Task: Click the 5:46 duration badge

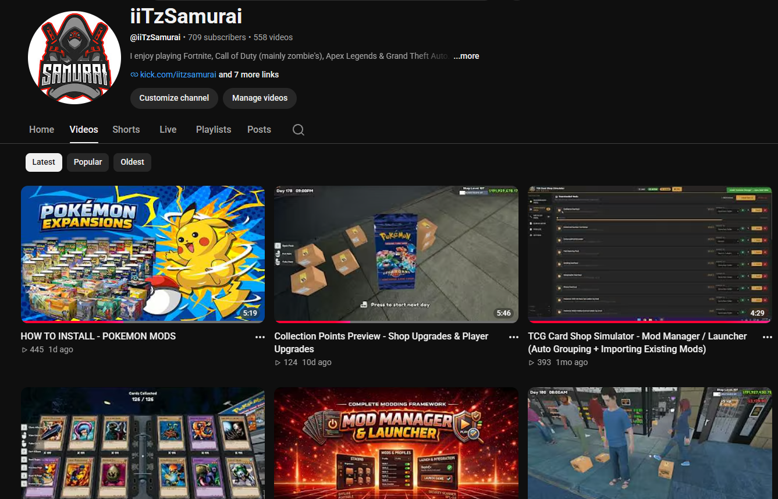Action: click(x=504, y=313)
